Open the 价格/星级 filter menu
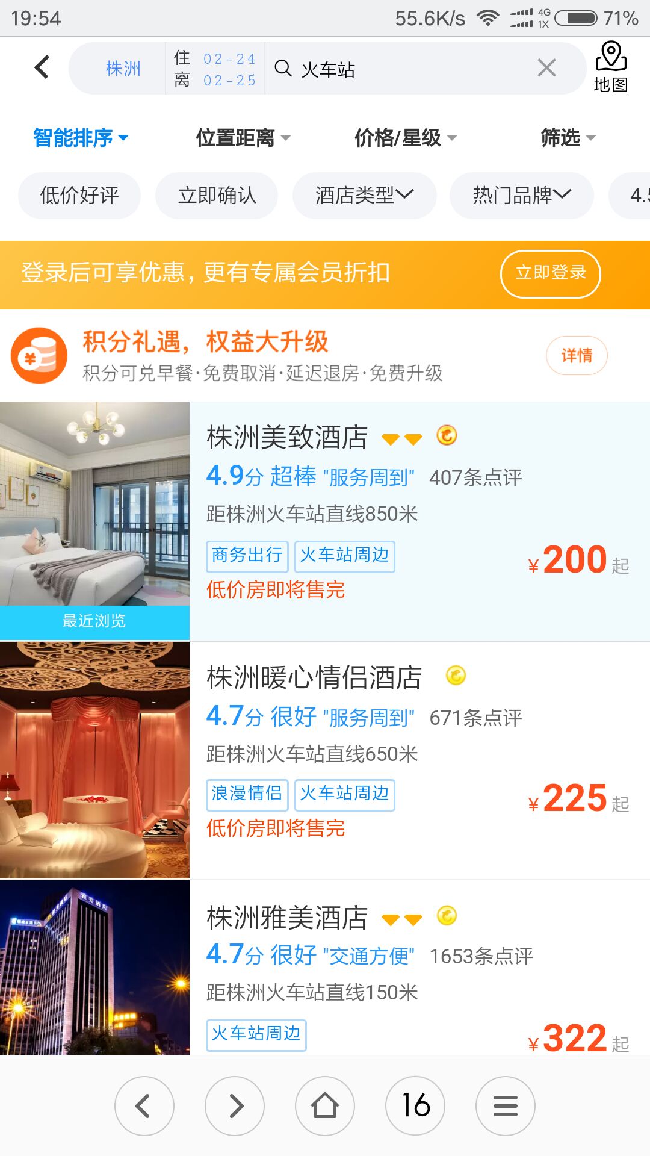The width and height of the screenshot is (650, 1156). point(406,138)
